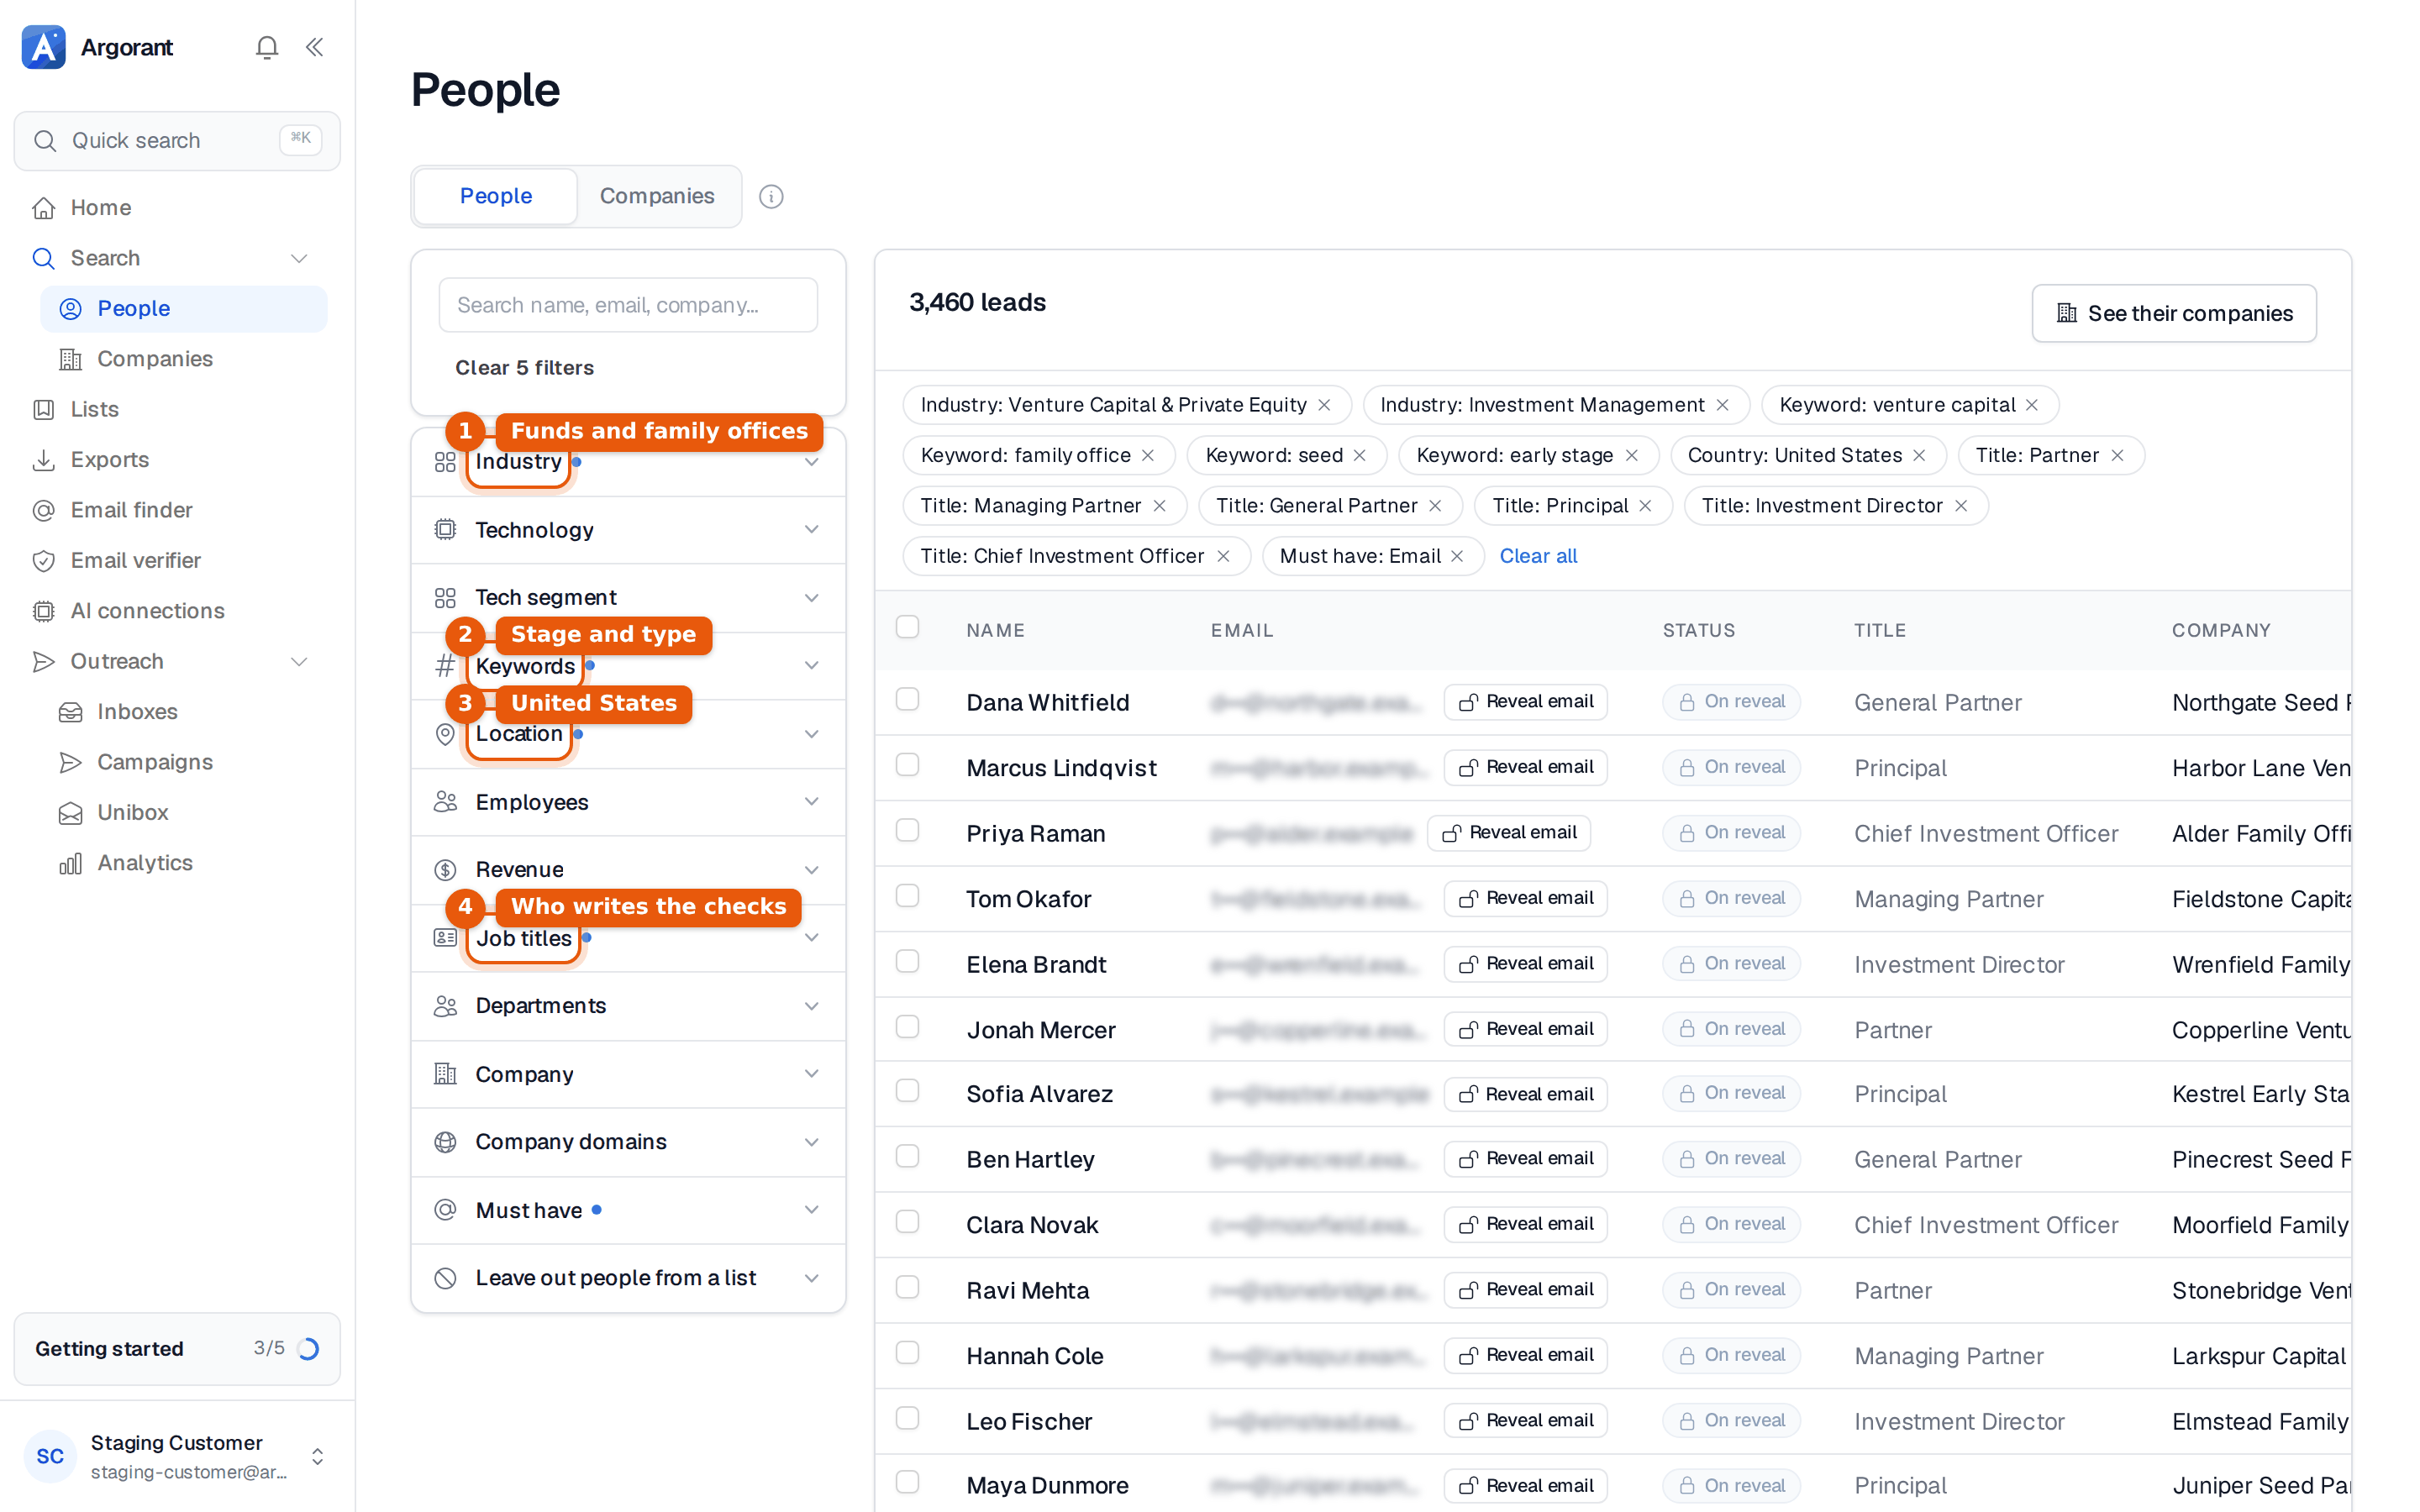Viewport: 2420px width, 1512px height.
Task: Tick the select-all checkbox in table header
Action: tap(907, 628)
